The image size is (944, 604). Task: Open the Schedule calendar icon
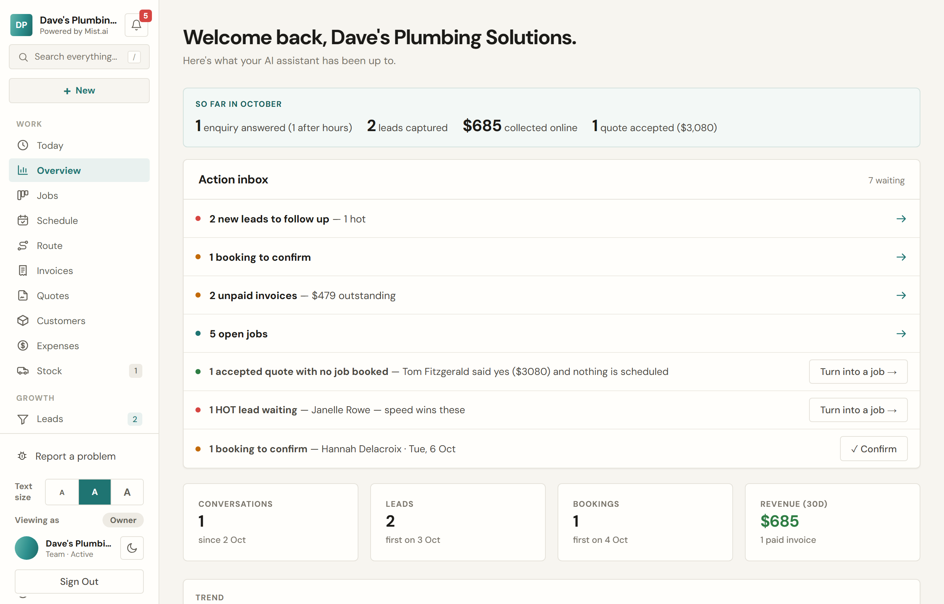click(23, 220)
